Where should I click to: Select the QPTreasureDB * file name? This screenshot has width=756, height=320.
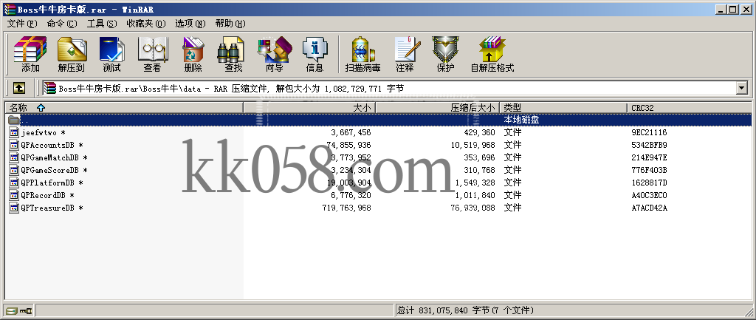coord(52,208)
